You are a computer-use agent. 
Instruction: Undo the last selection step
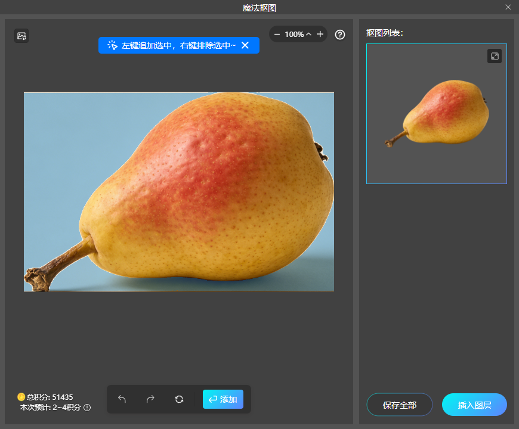point(122,399)
